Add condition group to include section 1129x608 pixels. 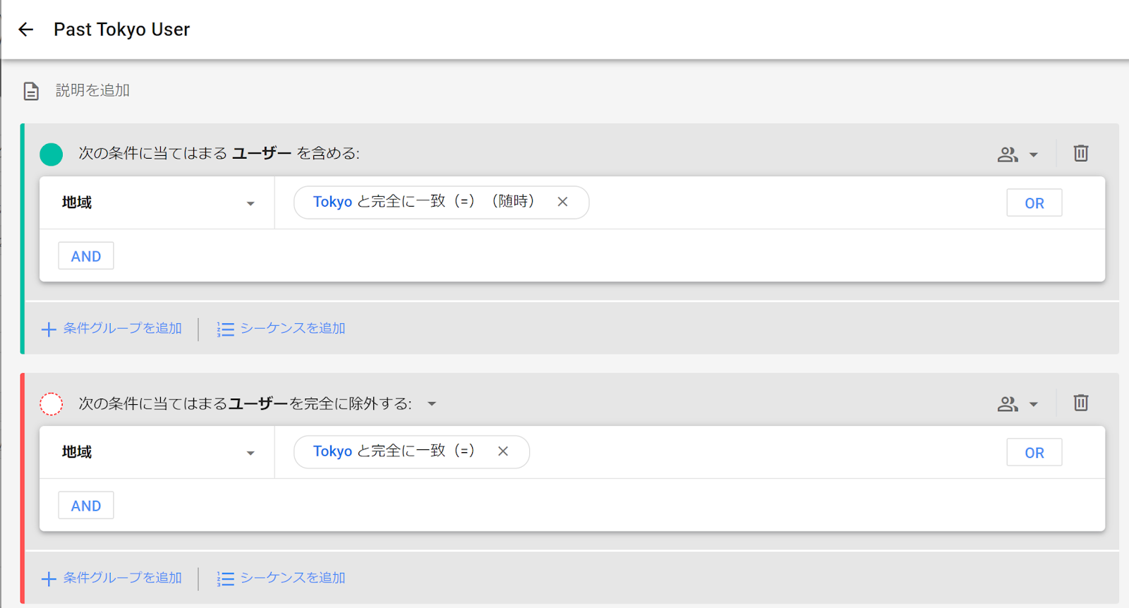click(112, 329)
